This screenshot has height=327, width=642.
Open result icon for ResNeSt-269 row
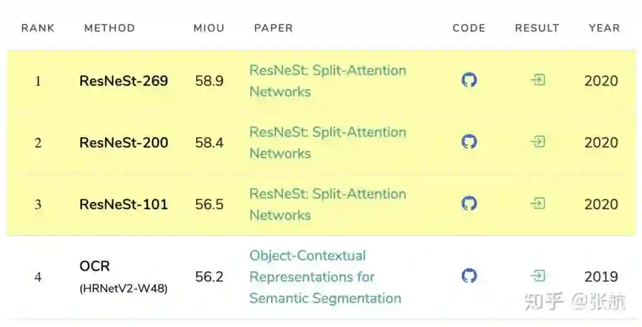537,80
